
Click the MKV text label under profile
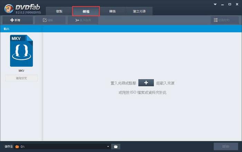click(x=21, y=71)
